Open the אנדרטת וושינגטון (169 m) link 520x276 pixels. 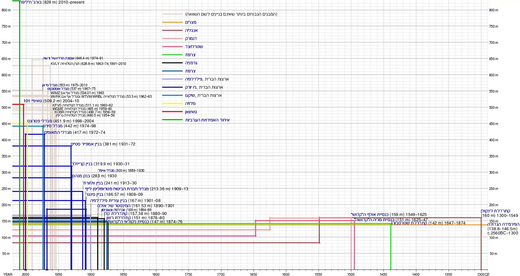pos(113,210)
